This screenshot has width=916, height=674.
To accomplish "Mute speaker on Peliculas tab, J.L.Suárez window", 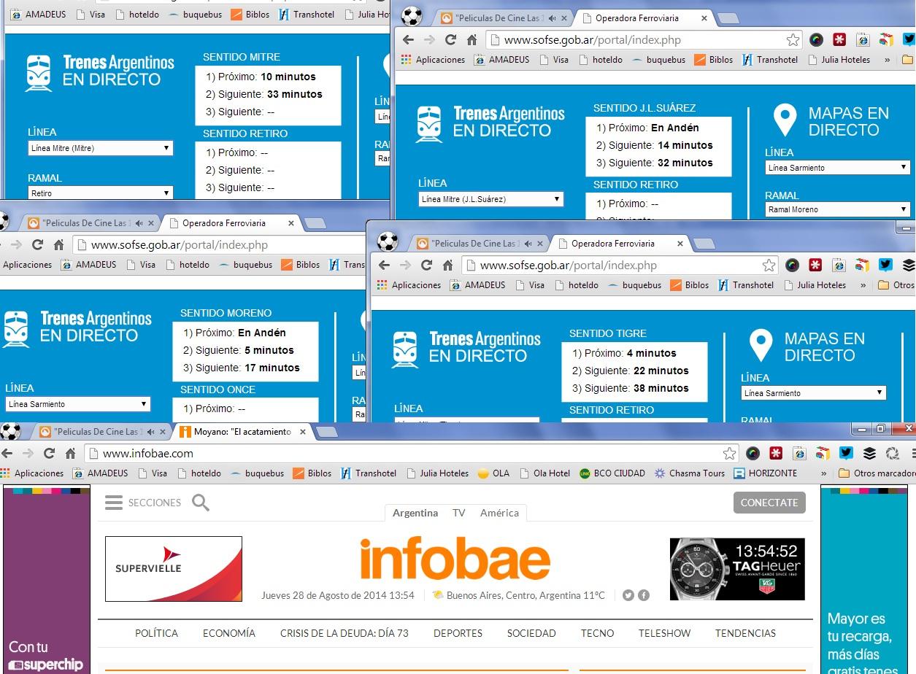I will pyautogui.click(x=552, y=18).
